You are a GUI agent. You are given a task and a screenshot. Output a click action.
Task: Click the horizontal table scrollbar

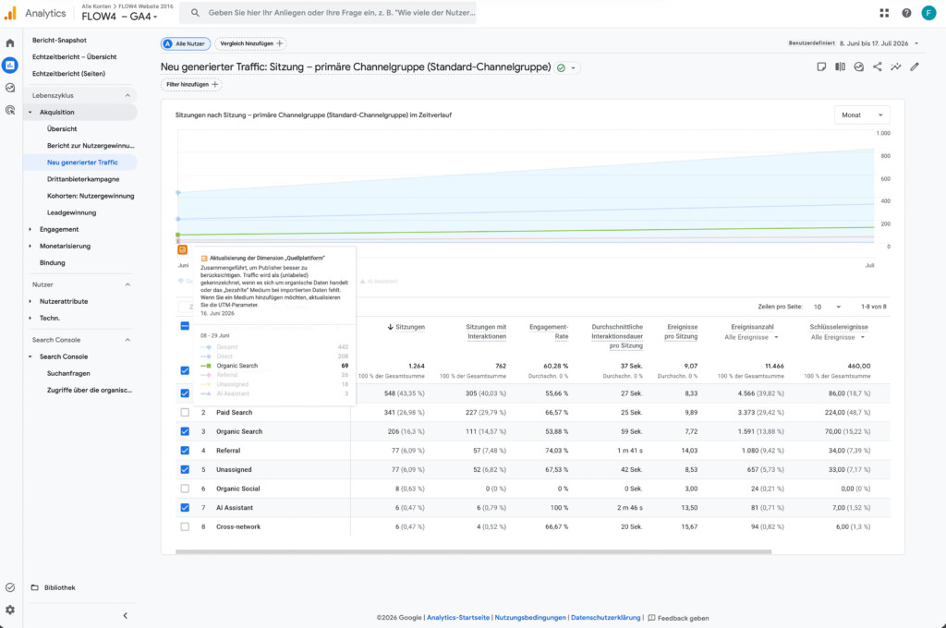point(473,551)
